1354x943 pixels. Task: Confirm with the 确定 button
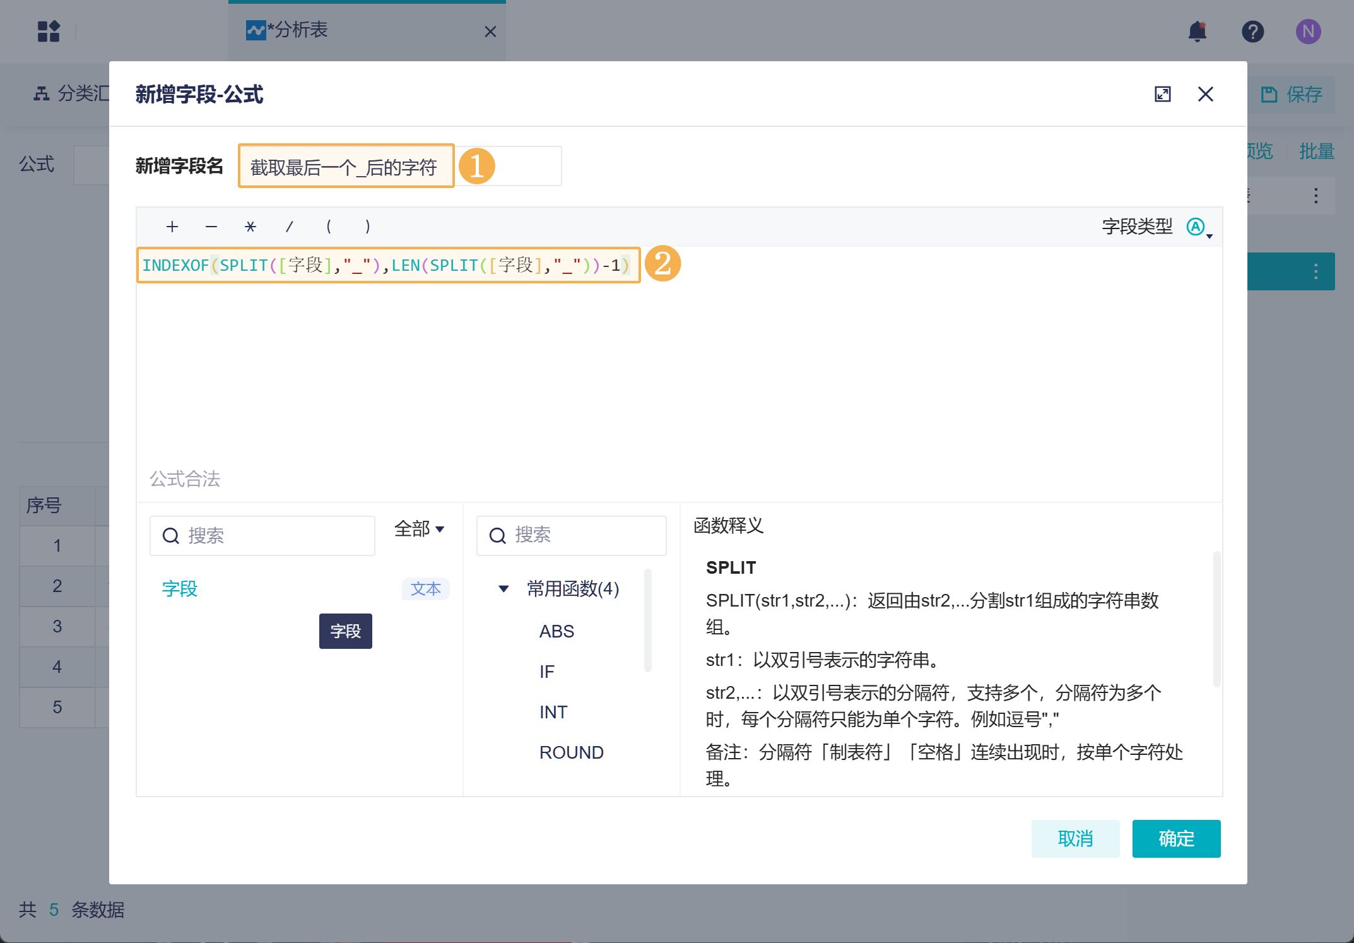click(x=1176, y=838)
